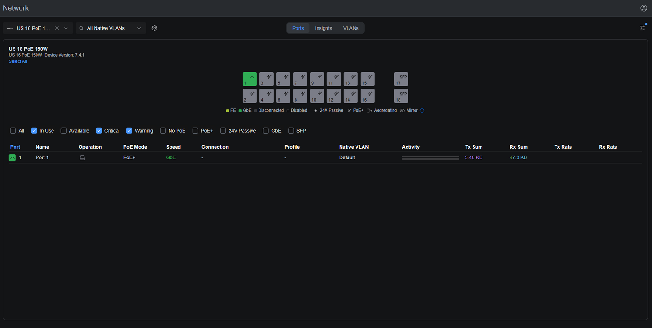Select port 10 in the switch diagram
Screen dimensions: 652x328
(317, 96)
